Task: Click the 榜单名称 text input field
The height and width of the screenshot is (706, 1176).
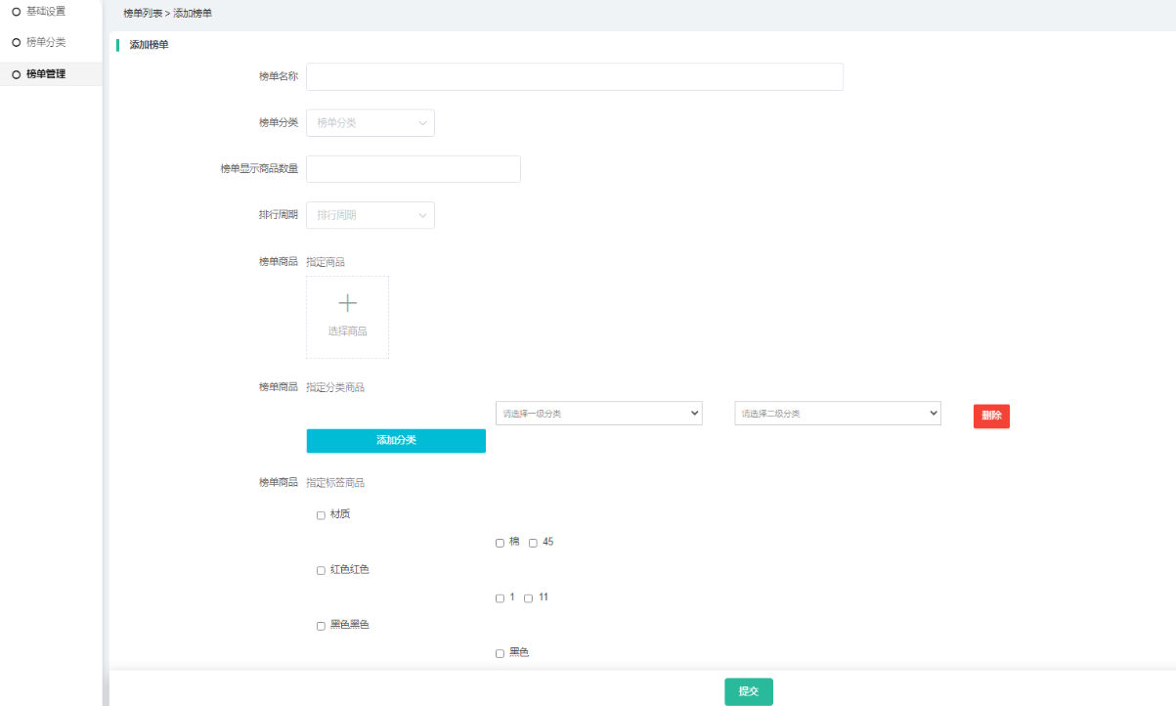Action: point(575,77)
